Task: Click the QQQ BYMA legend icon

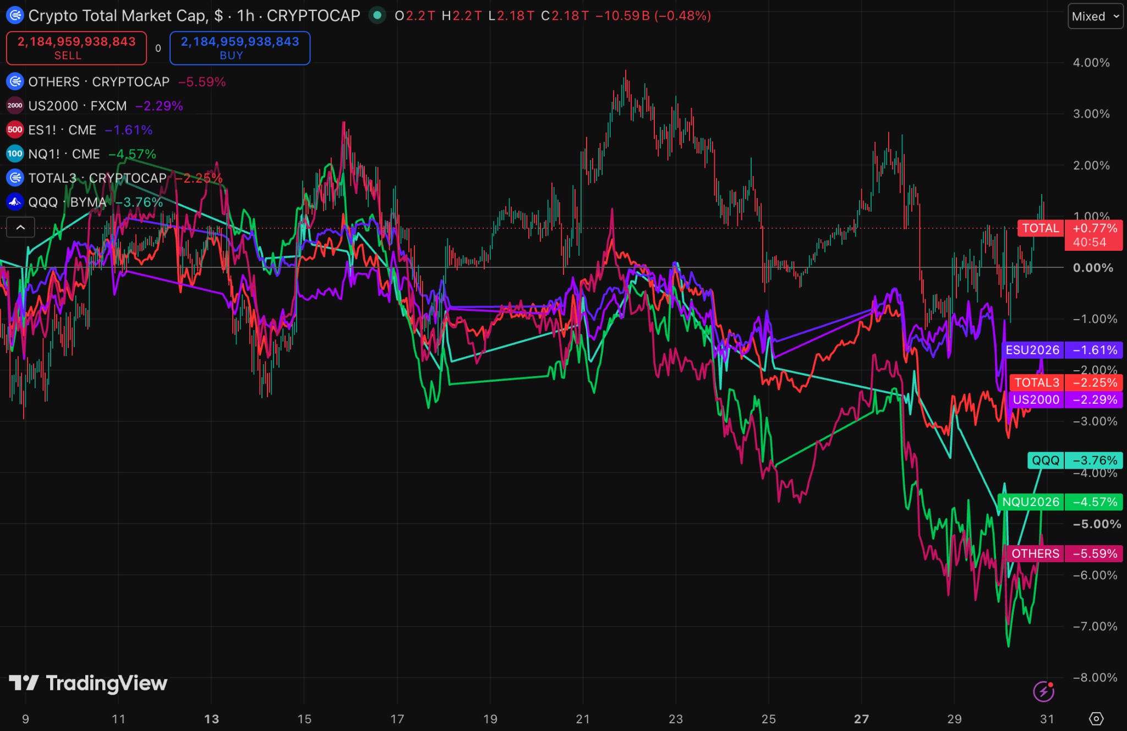Action: 15,202
